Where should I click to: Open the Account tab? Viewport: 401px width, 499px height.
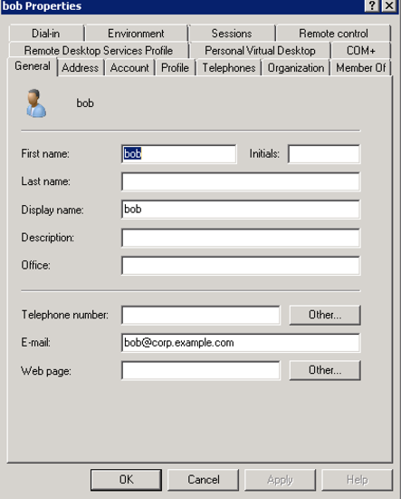tap(129, 67)
